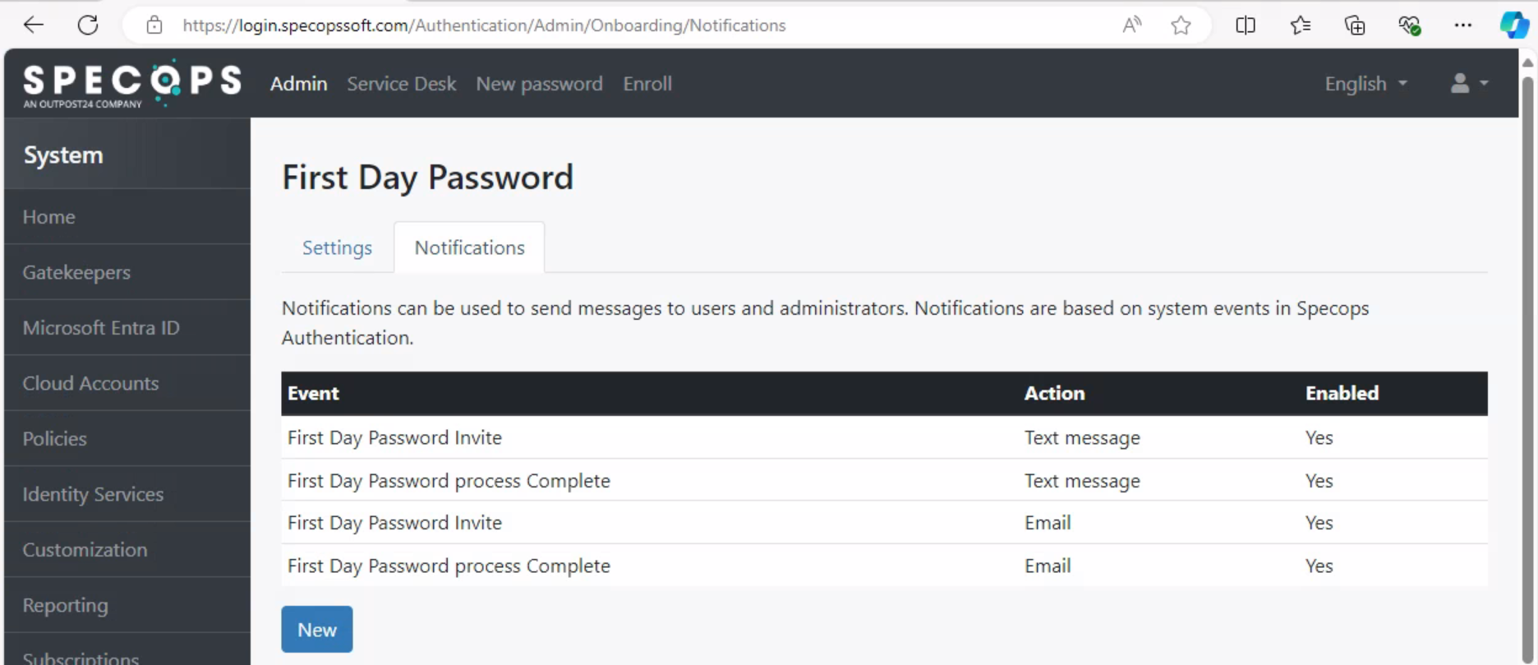View site information lock icon
This screenshot has height=665, width=1538.
[154, 25]
